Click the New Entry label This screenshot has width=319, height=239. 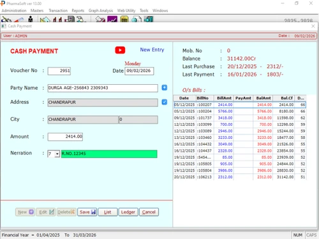point(152,50)
